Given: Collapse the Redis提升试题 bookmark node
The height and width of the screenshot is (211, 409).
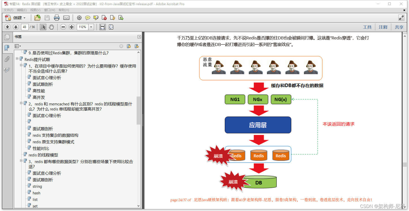Looking at the screenshot, I should click(x=17, y=59).
